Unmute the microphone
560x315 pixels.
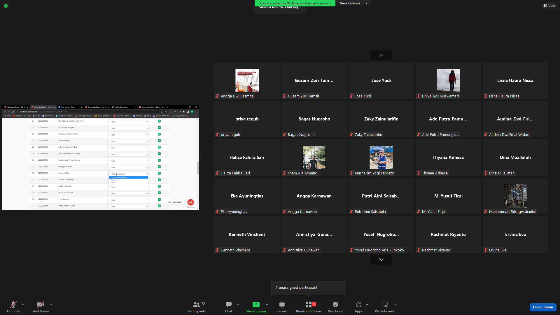pyautogui.click(x=13, y=307)
